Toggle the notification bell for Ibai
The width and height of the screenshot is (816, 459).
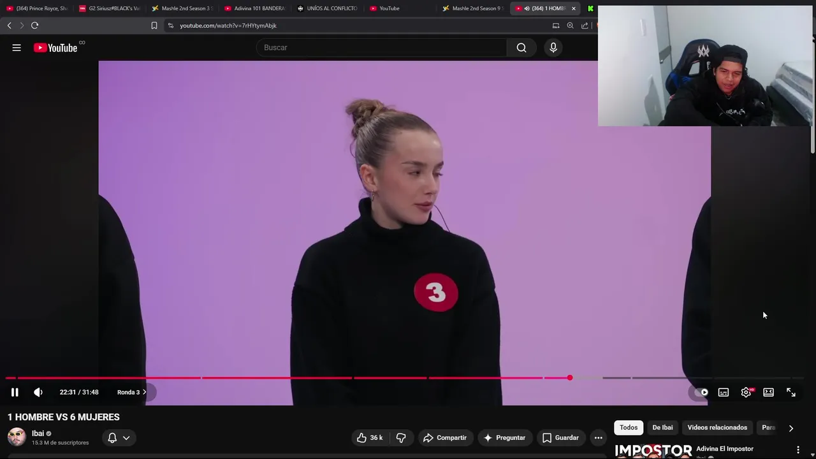pyautogui.click(x=112, y=438)
